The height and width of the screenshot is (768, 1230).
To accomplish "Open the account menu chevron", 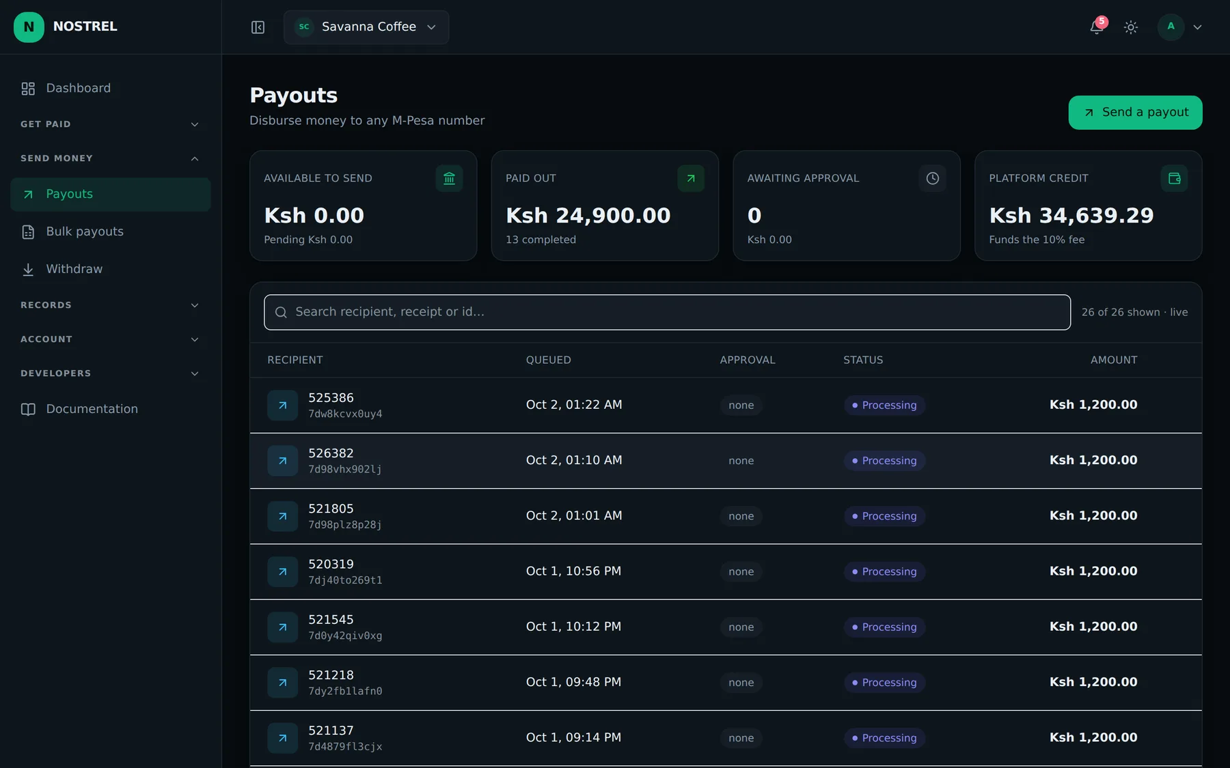I will (x=1197, y=27).
